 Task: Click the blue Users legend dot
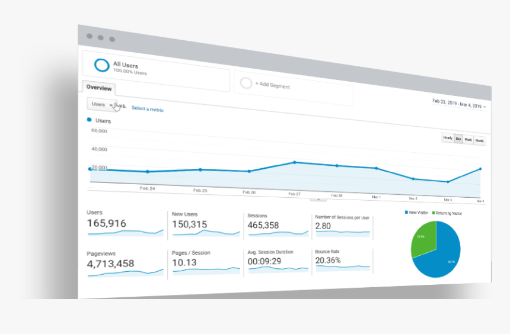tap(89, 120)
